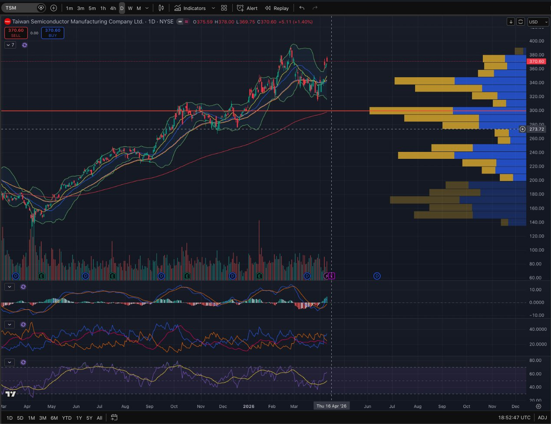Open the candlestick chart type selector
Screen dimensions: 551x424
coord(162,8)
